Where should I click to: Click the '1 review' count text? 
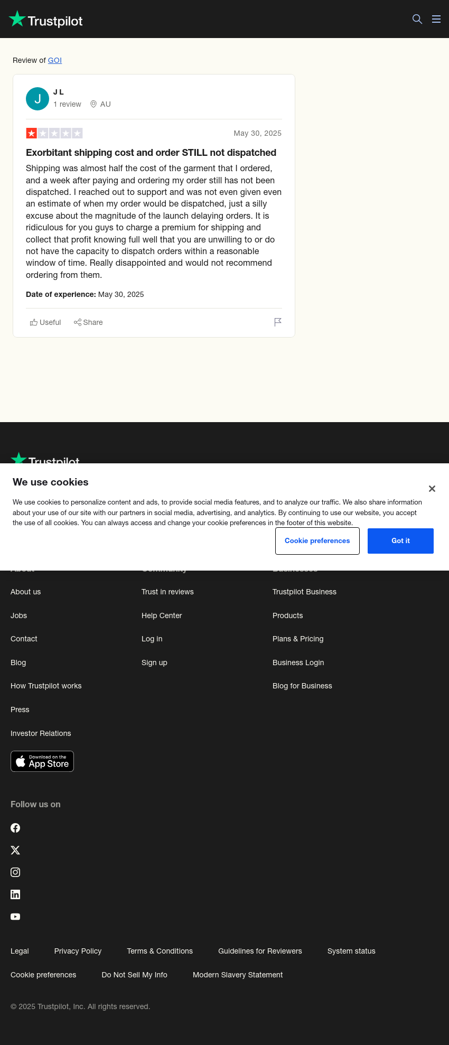pos(67,104)
